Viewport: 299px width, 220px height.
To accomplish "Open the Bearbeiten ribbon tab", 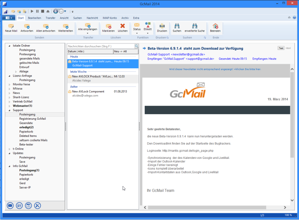I will tap(34, 18).
